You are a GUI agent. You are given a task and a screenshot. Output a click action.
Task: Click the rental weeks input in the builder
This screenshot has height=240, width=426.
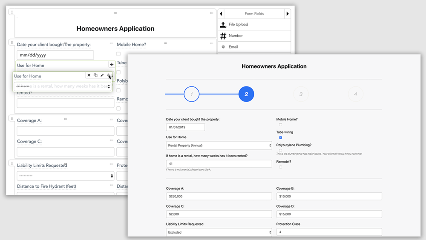click(x=66, y=103)
